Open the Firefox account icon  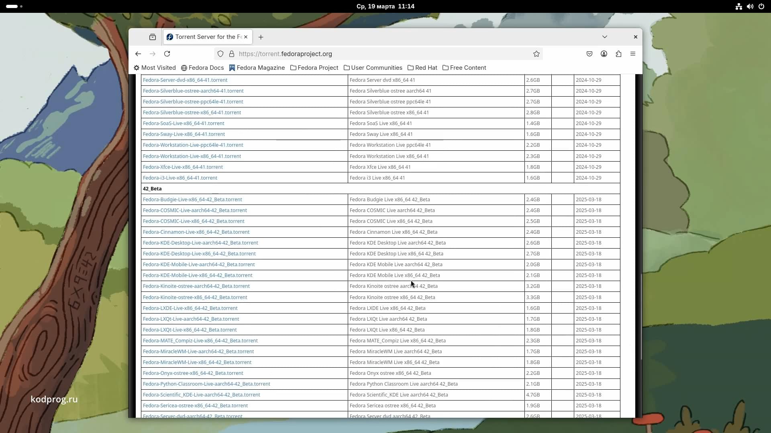point(604,54)
